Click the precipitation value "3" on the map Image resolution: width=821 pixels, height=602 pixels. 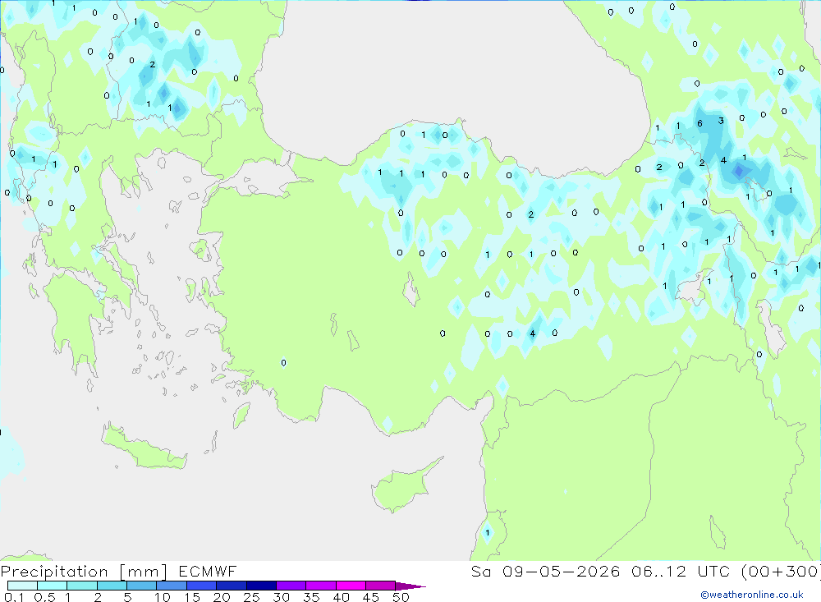point(721,121)
